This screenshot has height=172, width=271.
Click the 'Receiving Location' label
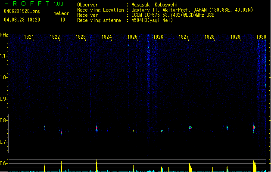click(x=100, y=10)
